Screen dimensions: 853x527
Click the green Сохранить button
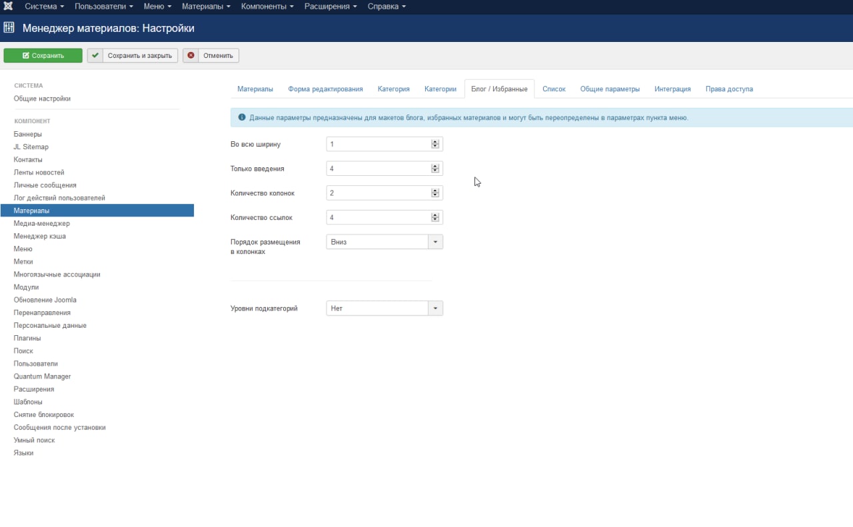[43, 55]
